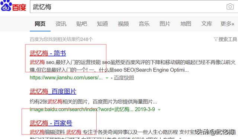Click the image.baidu.com green URL
Viewport: 238px width, 139px height.
click(81, 109)
